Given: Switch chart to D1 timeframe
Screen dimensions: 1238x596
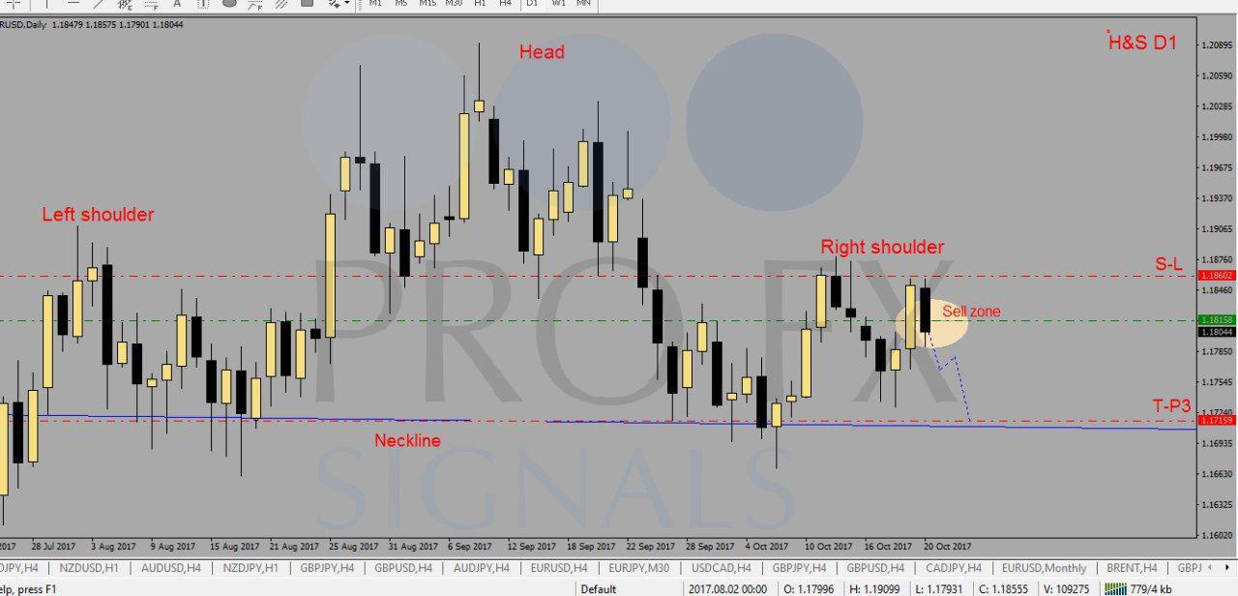Looking at the screenshot, I should coord(532,4).
